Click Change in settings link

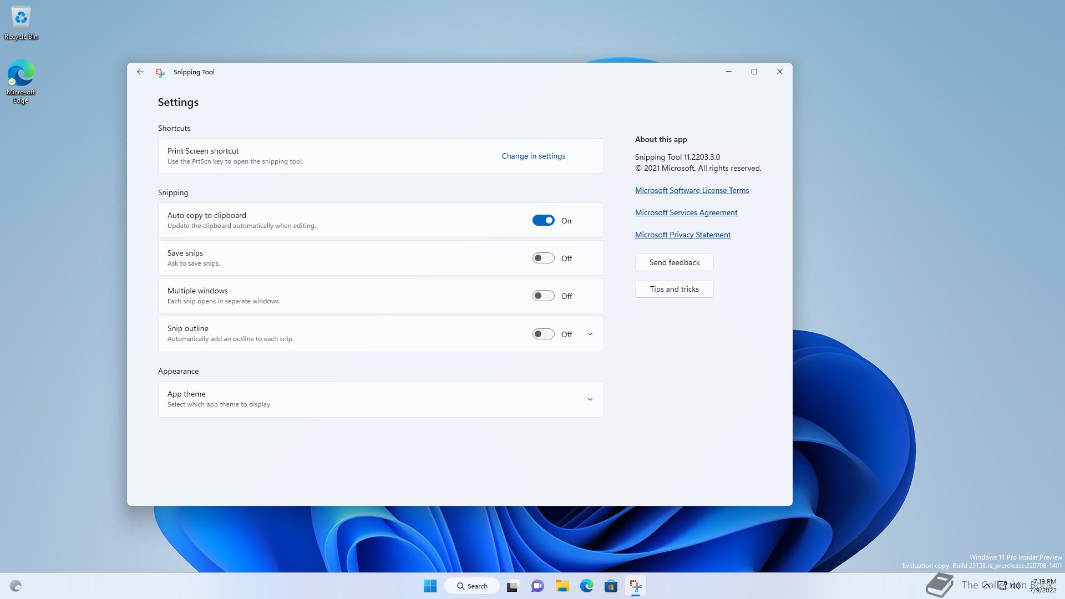[x=534, y=156]
